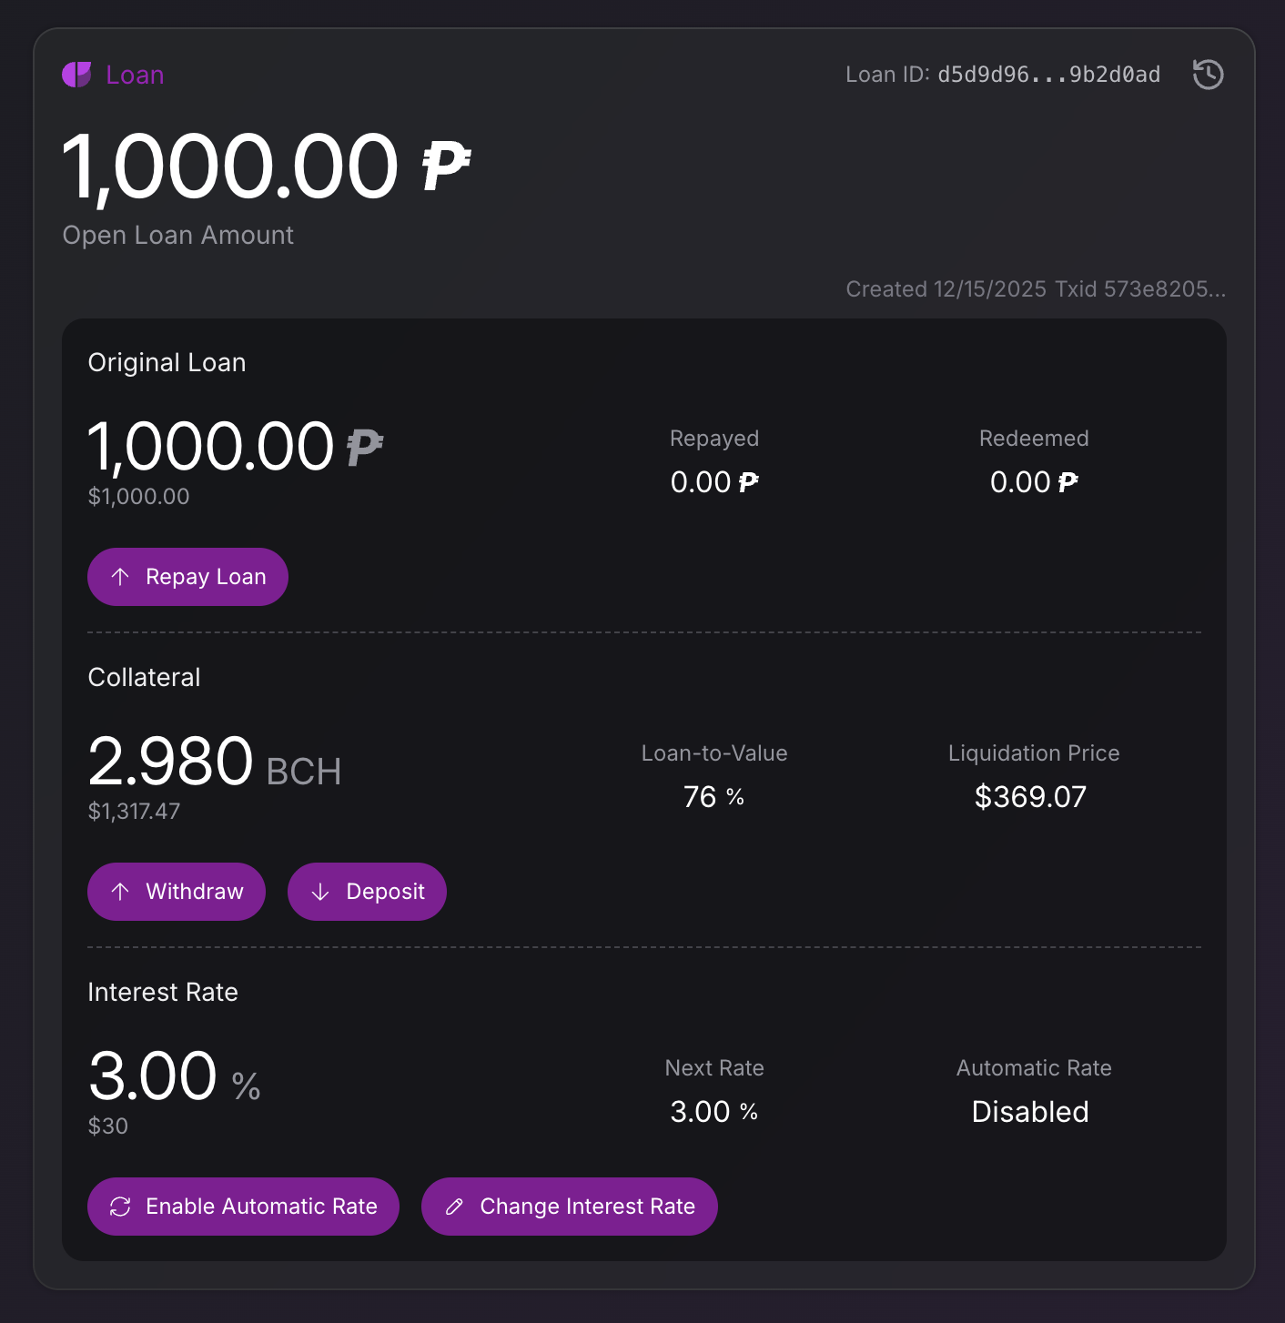Click the purple Loan app logo icon
The height and width of the screenshot is (1323, 1285).
pyautogui.click(x=77, y=75)
